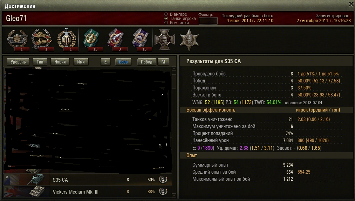Click the scroll up arrow of the tank list
355x201 pixels.
click(174, 68)
